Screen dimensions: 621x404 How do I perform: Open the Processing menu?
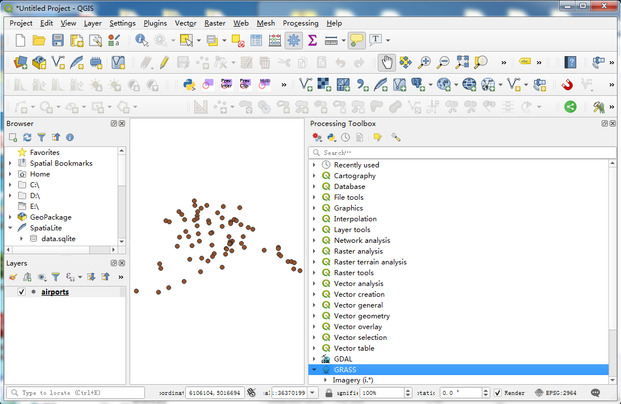point(301,23)
